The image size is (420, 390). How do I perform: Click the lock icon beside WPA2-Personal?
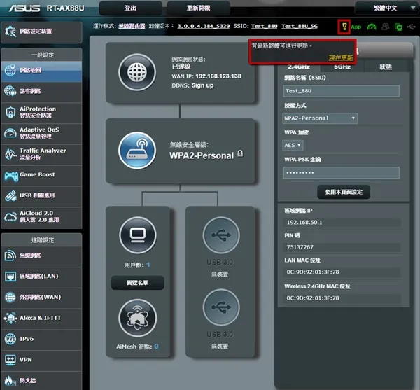[x=240, y=154]
